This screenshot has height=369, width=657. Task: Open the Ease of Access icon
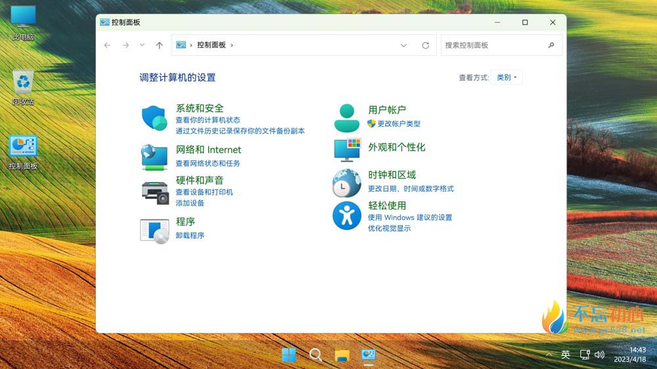(347, 215)
